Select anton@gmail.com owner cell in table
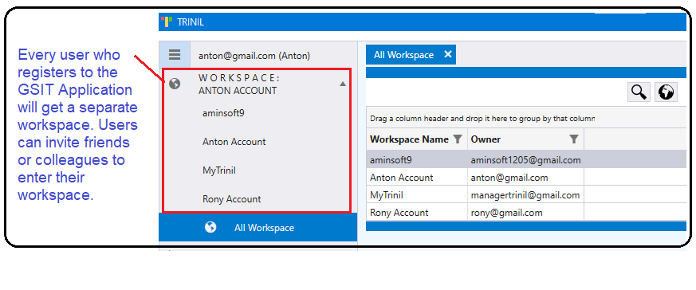Viewport: 696px width, 290px height. 525,178
